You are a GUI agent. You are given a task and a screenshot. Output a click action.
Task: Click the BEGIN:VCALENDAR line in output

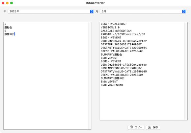[114, 24]
